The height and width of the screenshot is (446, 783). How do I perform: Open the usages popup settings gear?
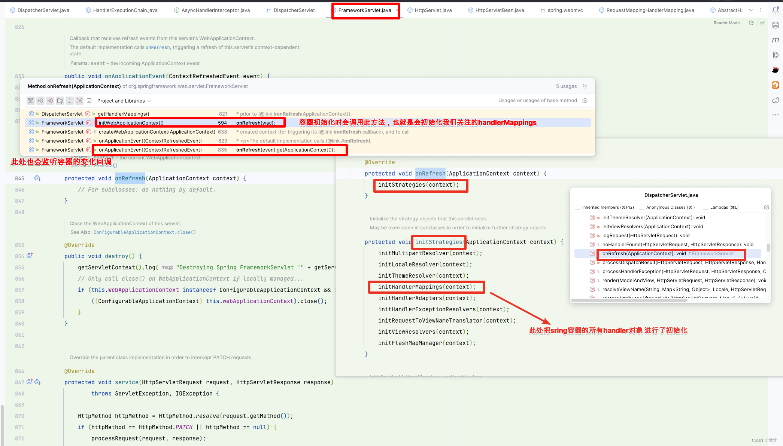[x=585, y=101]
